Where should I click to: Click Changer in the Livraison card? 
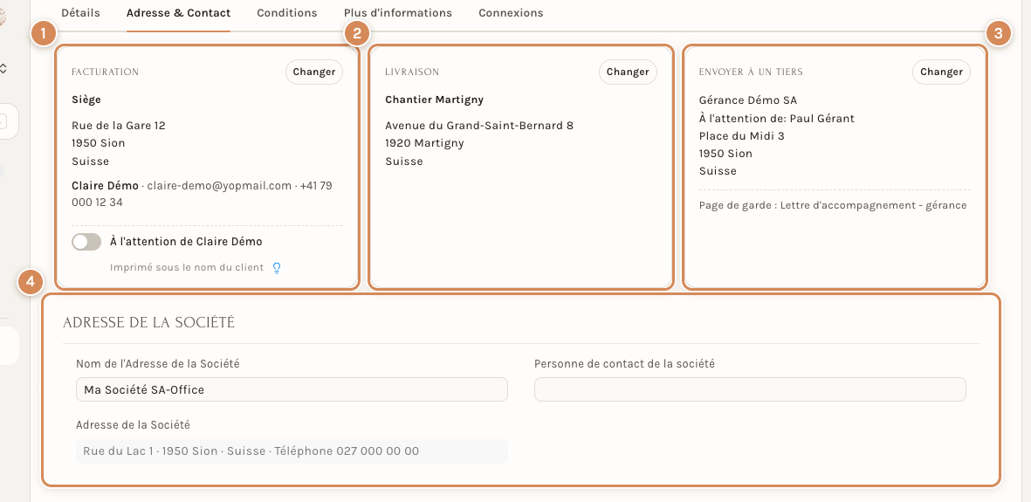(628, 72)
